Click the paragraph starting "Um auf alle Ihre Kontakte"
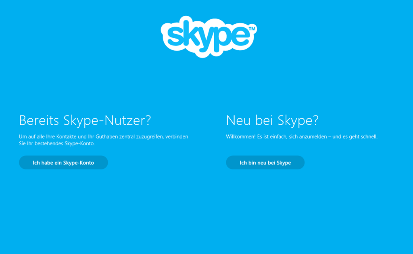 (103, 140)
